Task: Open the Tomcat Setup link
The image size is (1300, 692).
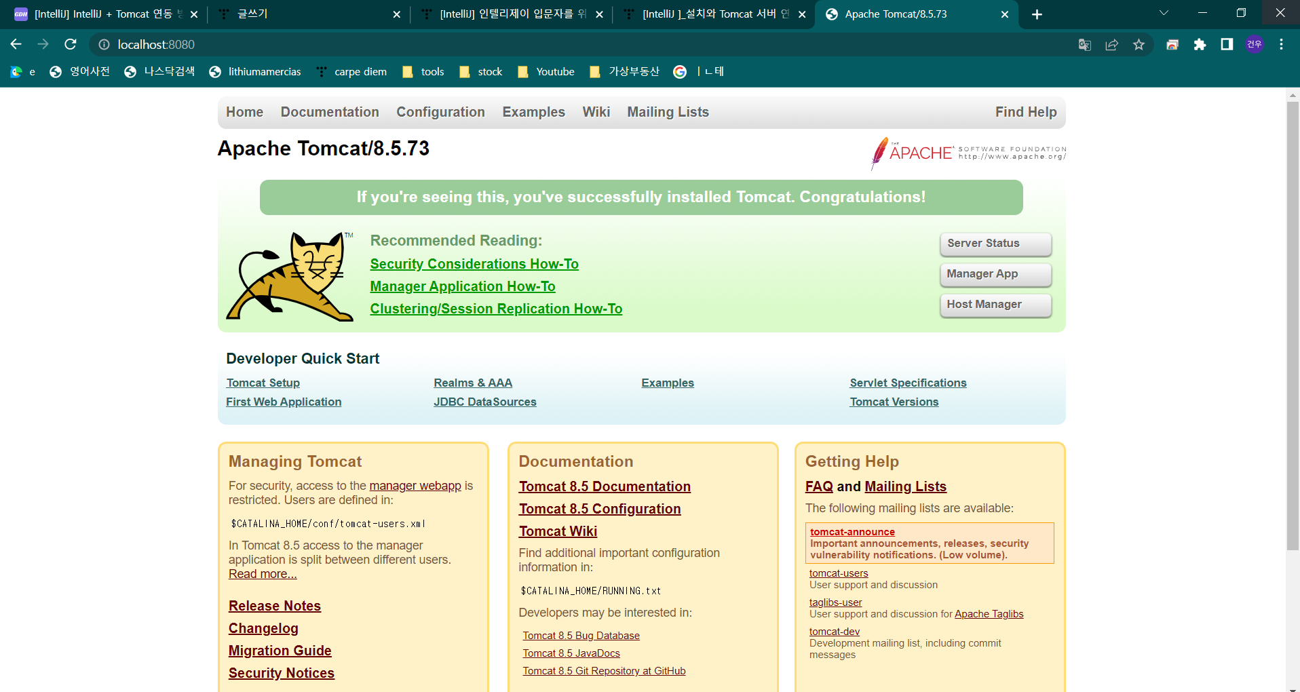Action: pyautogui.click(x=263, y=383)
